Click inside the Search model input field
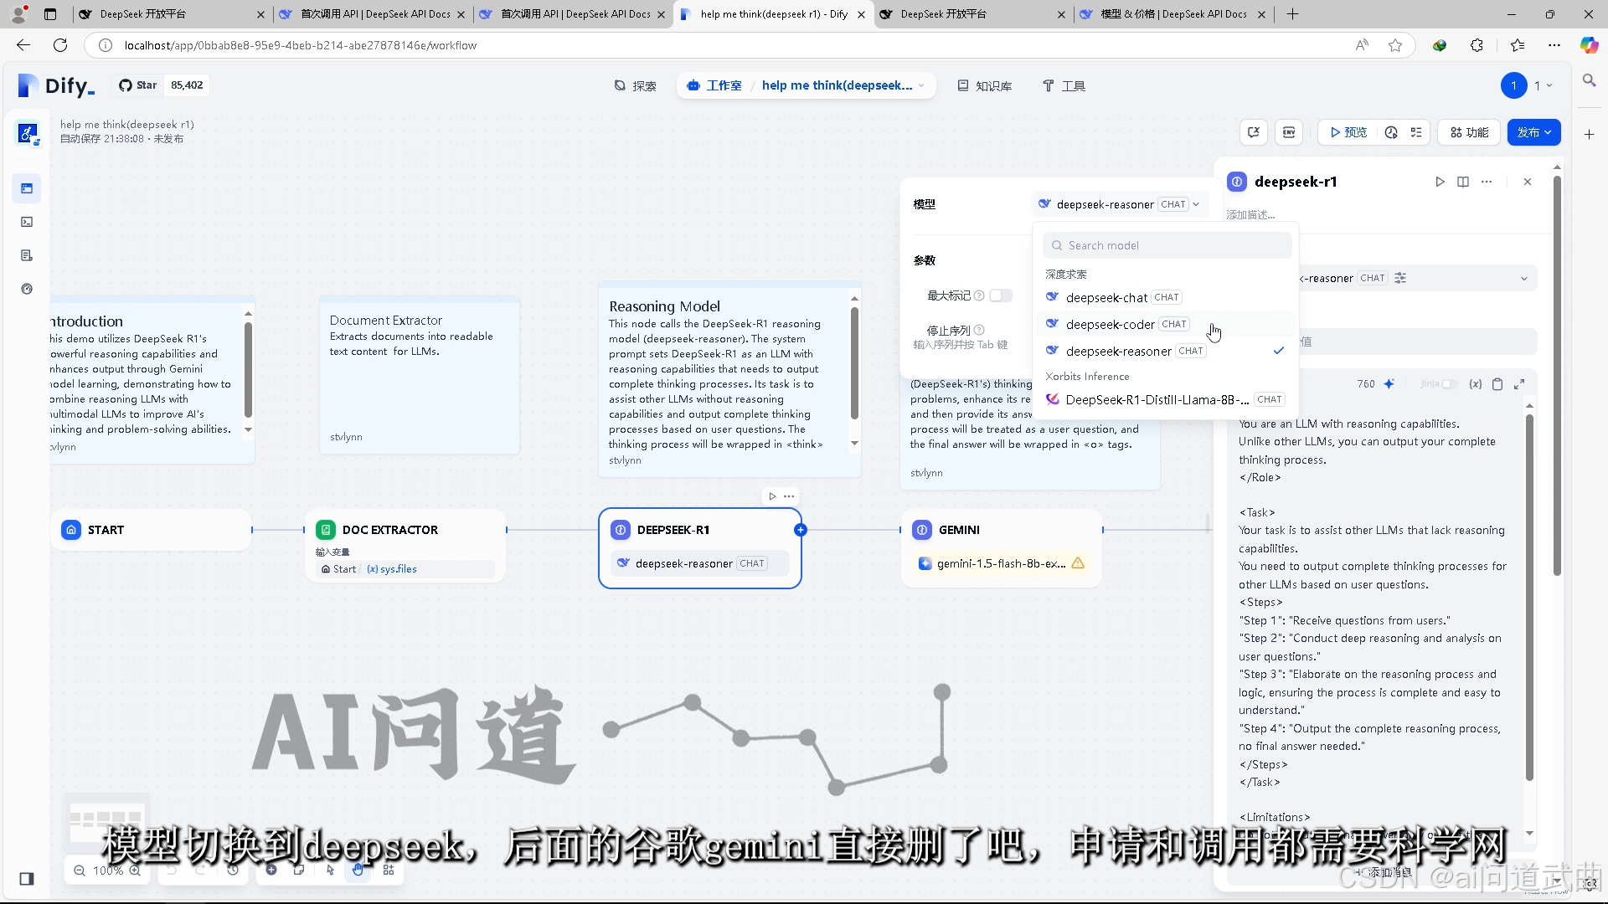The image size is (1608, 904). [x=1167, y=244]
